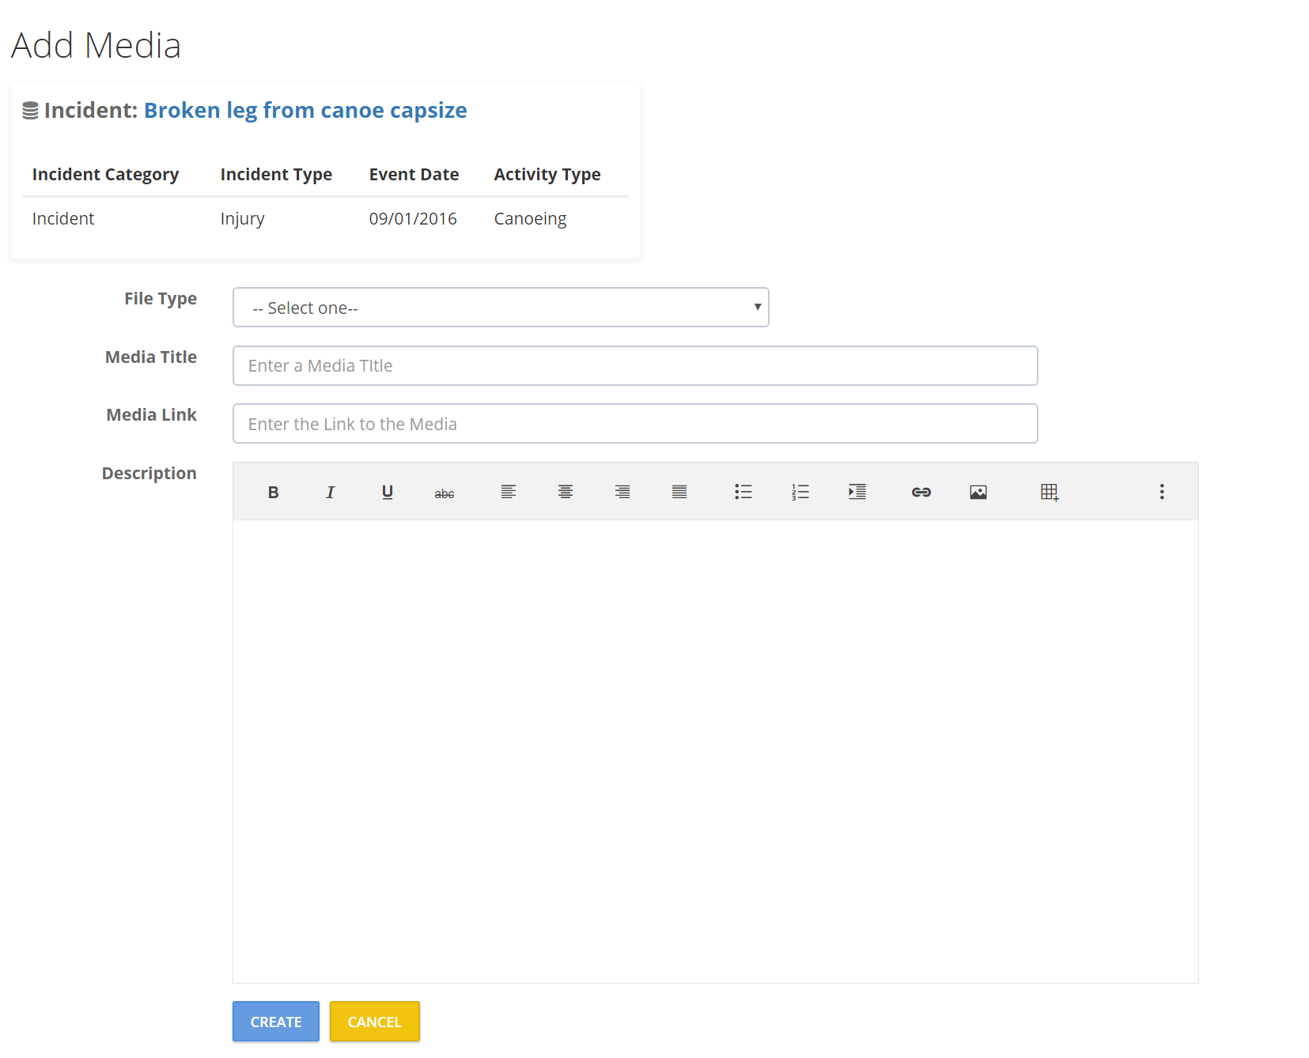Toggle bold formatting in description editor
The height and width of the screenshot is (1058, 1309).
click(x=273, y=492)
